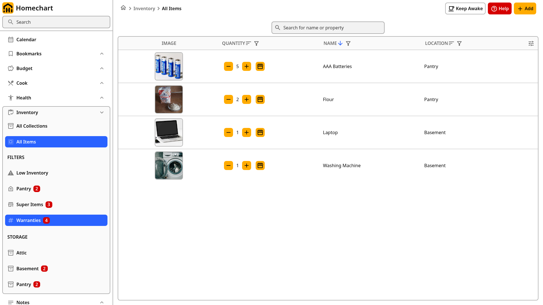Toggle Keep Awake
The image size is (543, 305).
(x=465, y=8)
